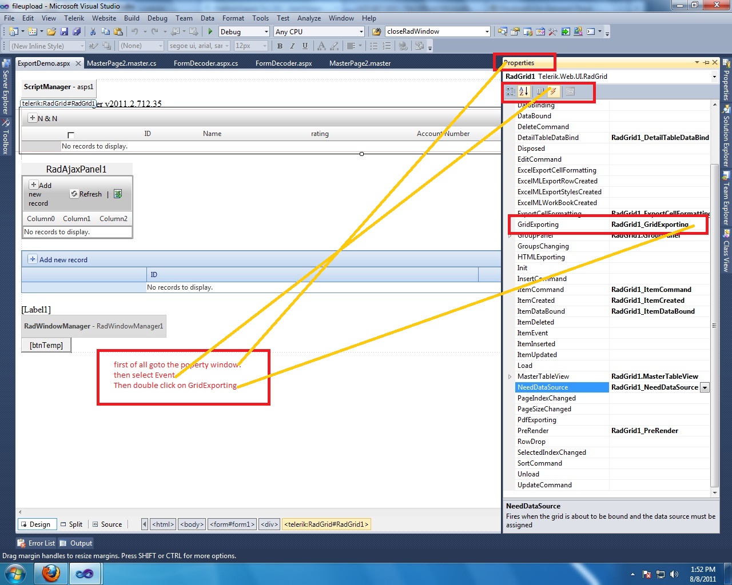Close the ExportDemo.aspx tab
The image size is (732, 585).
coord(78,63)
